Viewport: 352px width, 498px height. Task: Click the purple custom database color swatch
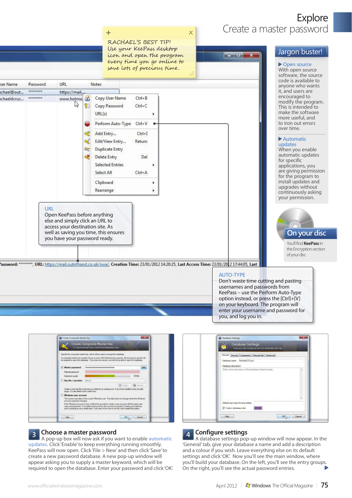pos(258,408)
